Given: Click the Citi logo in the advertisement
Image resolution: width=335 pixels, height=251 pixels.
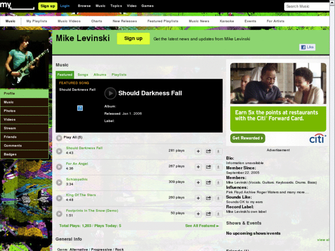Looking at the screenshot, I should point(317,139).
